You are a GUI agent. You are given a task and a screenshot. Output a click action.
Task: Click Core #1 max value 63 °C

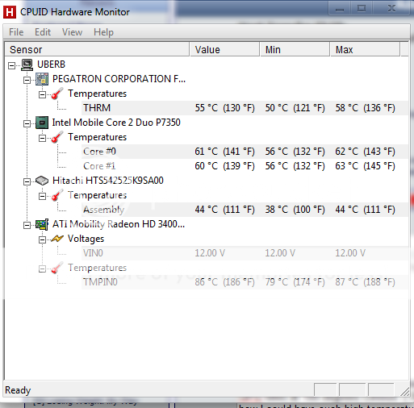365,166
